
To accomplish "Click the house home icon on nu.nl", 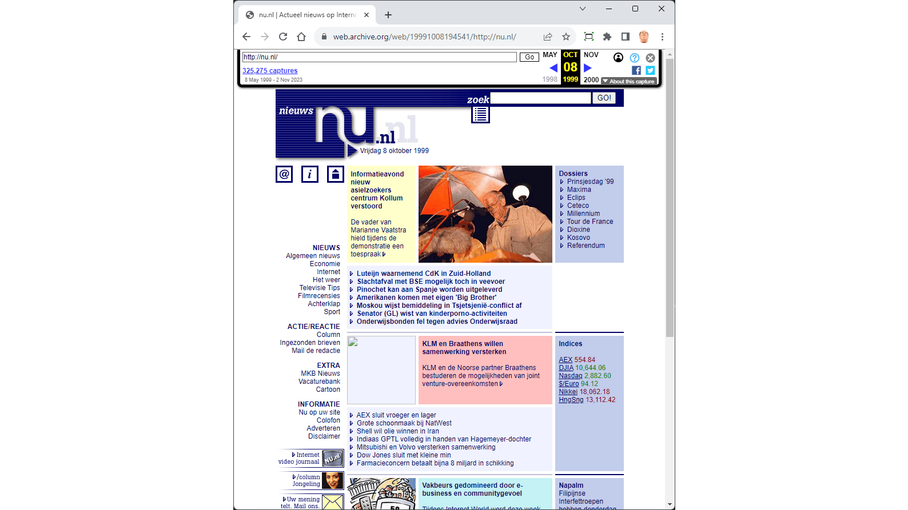I will (336, 174).
